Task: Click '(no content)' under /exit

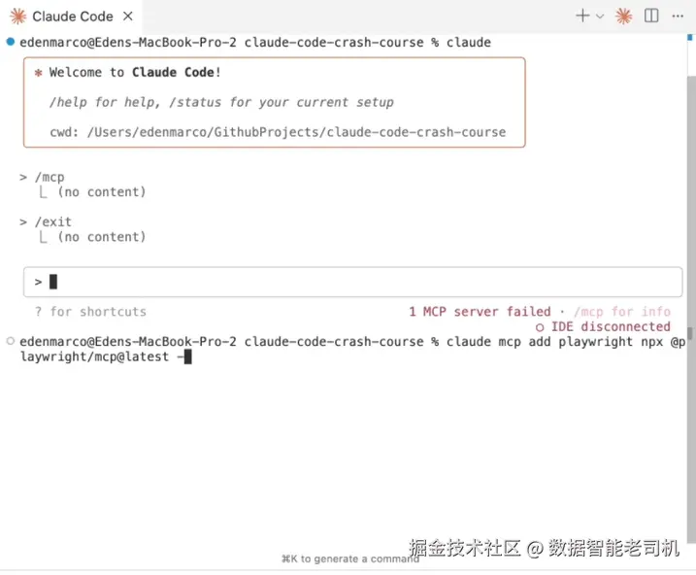Action: (102, 237)
